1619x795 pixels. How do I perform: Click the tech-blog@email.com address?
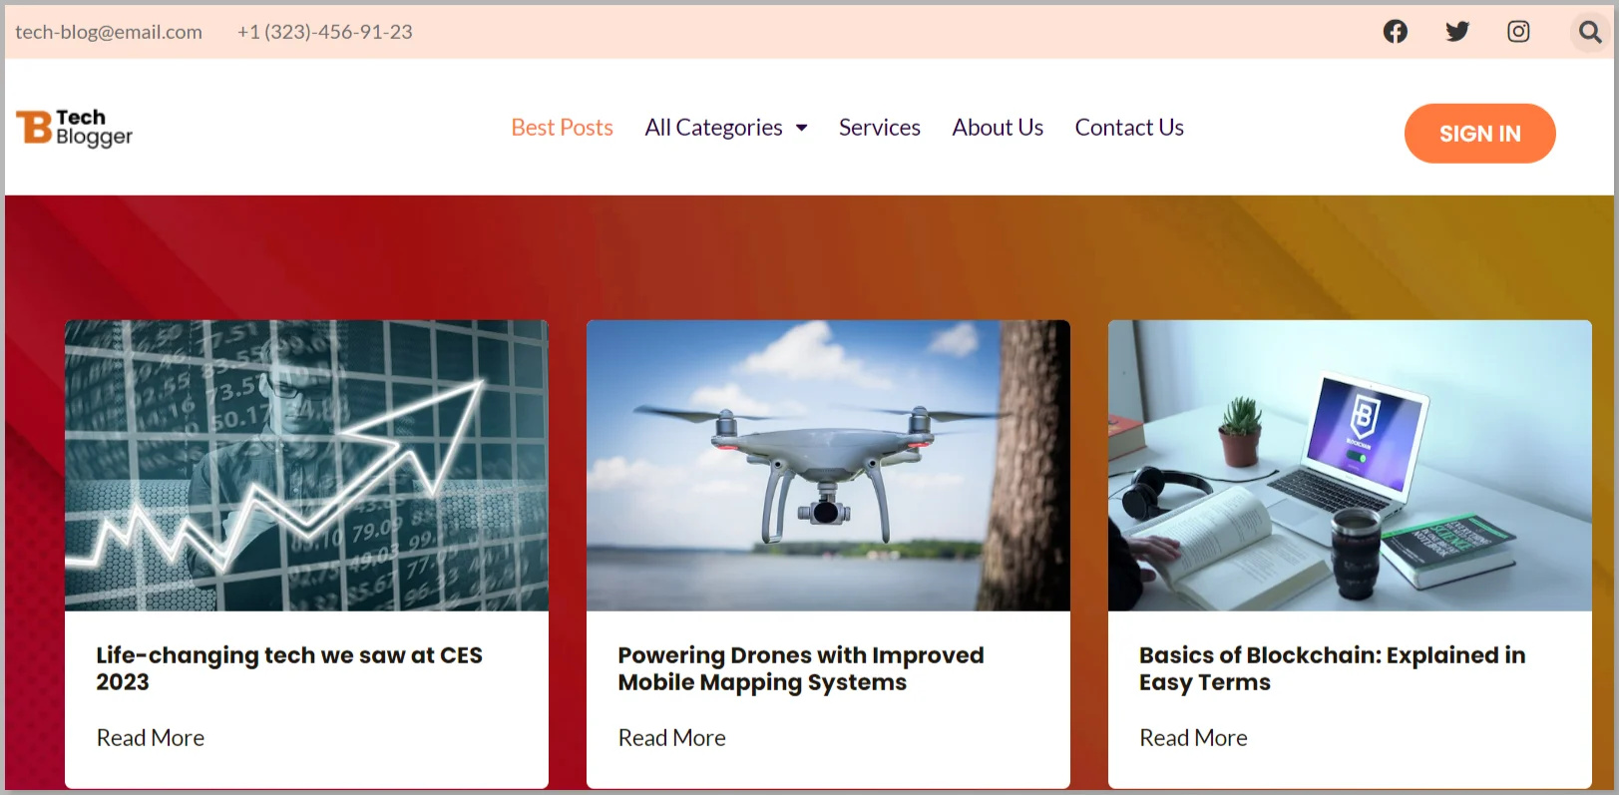tap(109, 32)
